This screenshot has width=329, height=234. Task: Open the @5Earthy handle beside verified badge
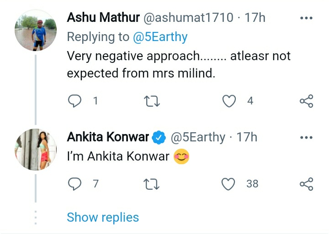pyautogui.click(x=198, y=137)
